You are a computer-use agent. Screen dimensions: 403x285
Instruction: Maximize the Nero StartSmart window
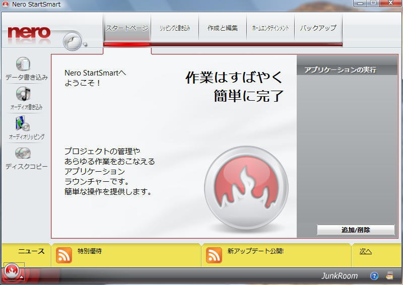click(x=373, y=3)
